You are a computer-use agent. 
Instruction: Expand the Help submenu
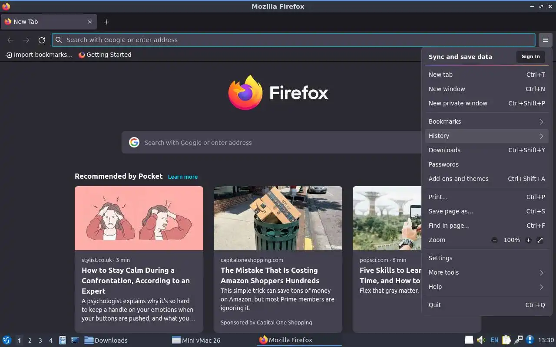coord(486,287)
